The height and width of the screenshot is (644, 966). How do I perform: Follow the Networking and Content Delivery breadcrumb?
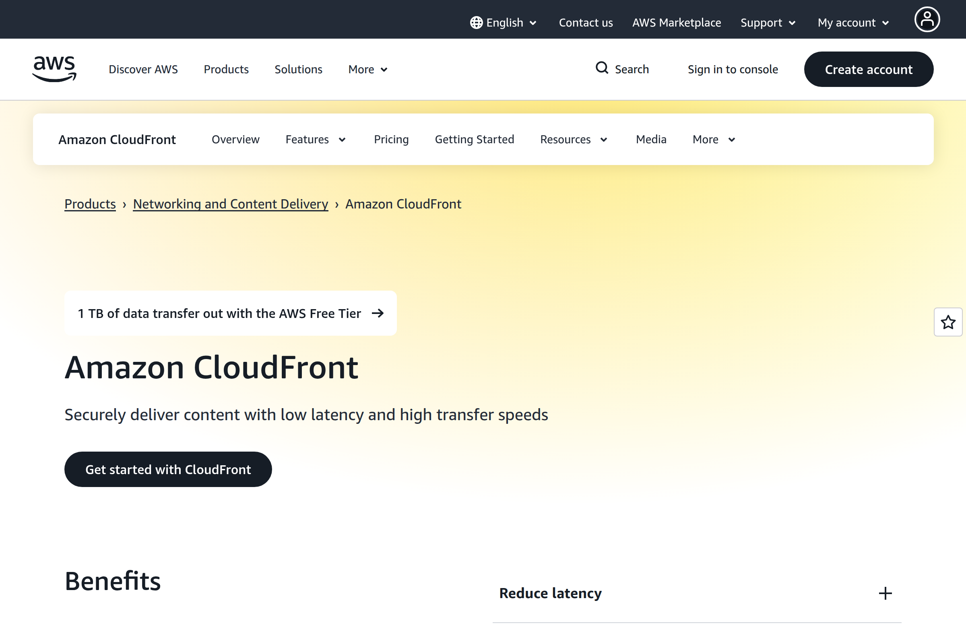[x=230, y=204]
